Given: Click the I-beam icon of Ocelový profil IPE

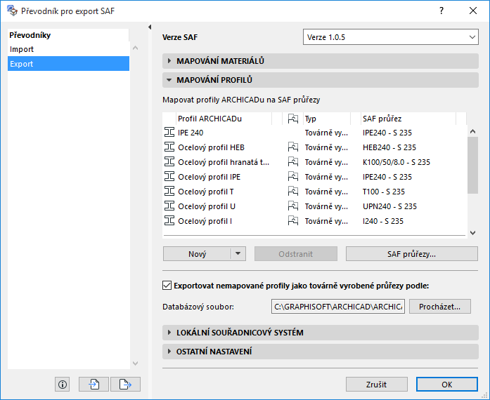Looking at the screenshot, I should (169, 177).
